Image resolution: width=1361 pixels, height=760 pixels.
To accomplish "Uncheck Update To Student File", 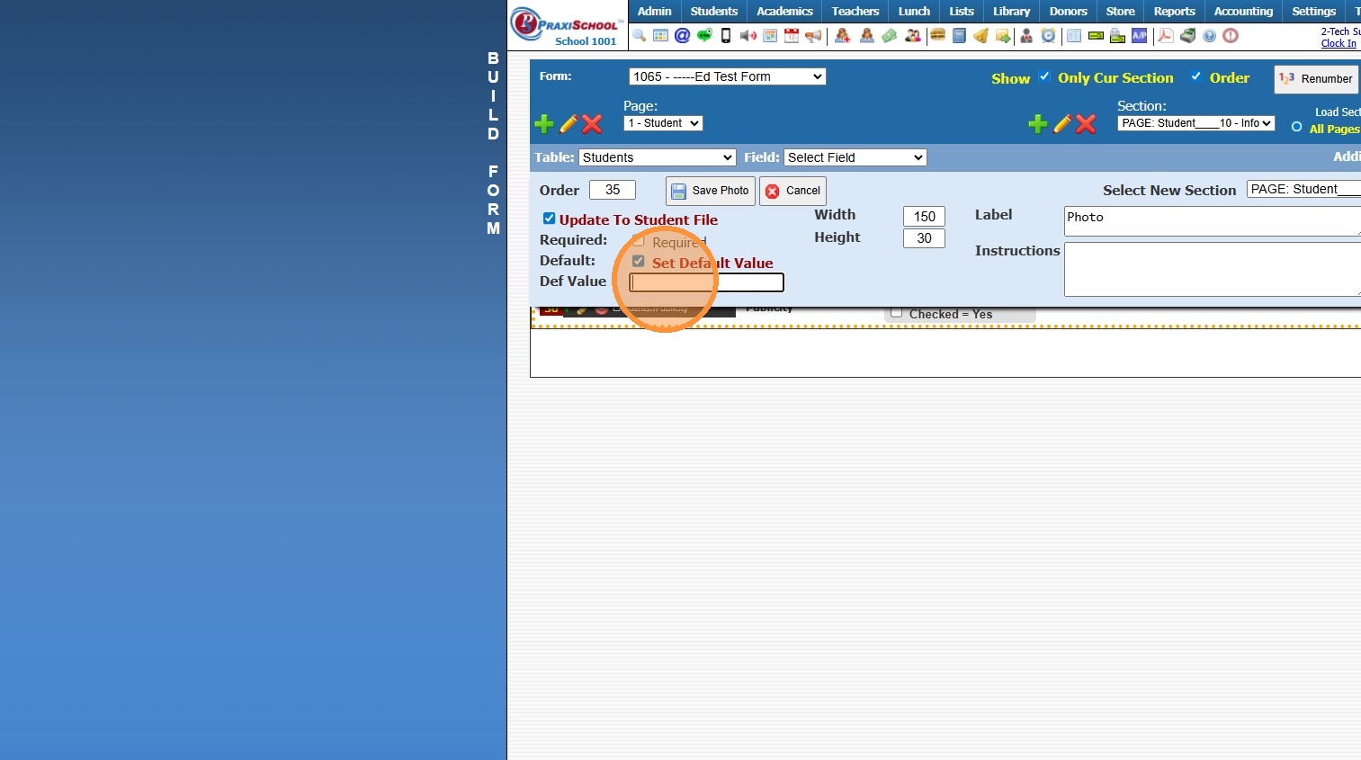I will click(x=549, y=219).
